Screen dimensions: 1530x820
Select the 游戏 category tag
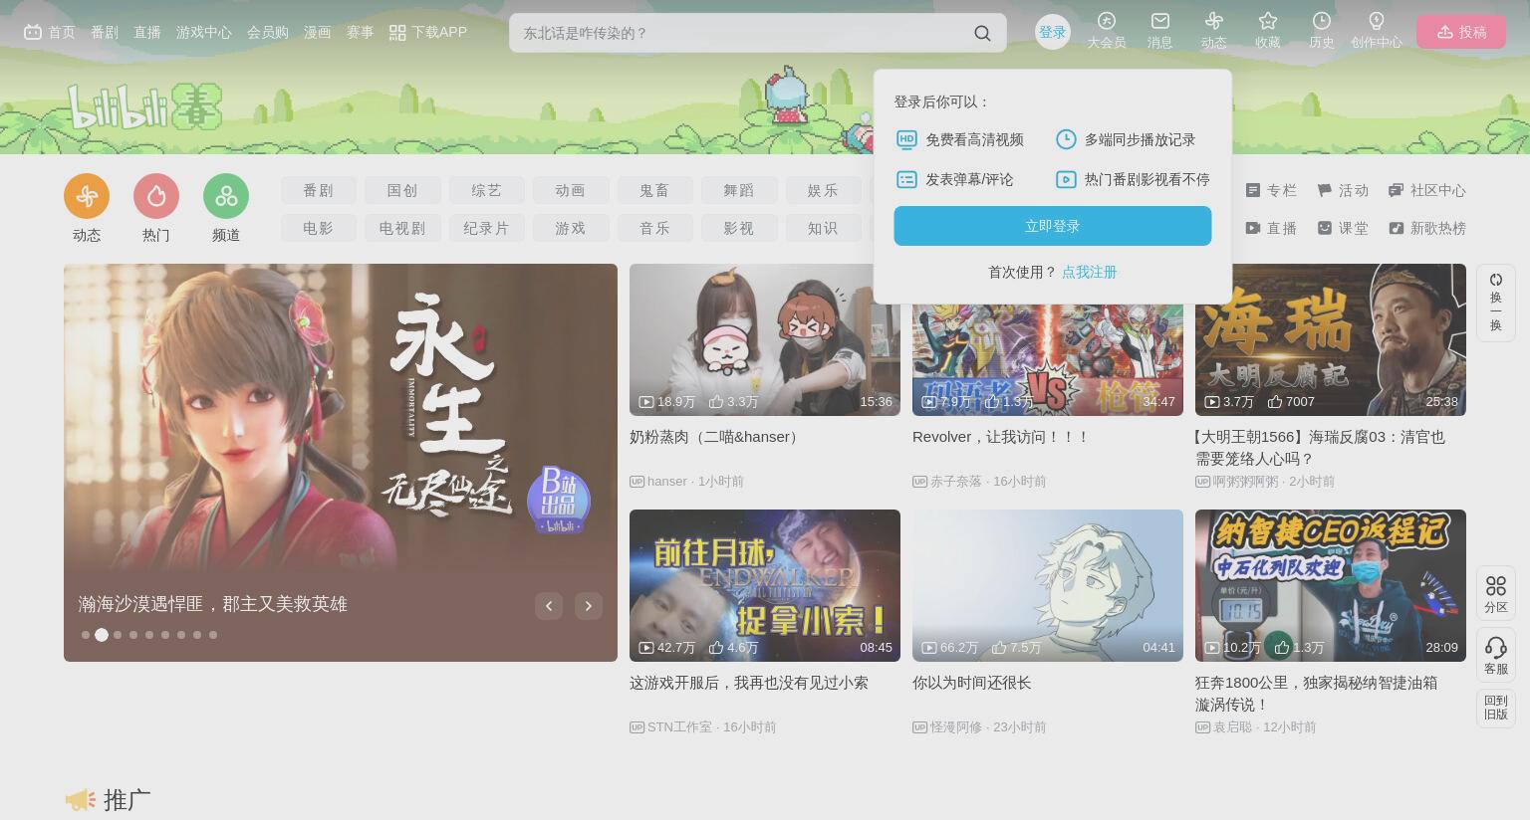(570, 228)
